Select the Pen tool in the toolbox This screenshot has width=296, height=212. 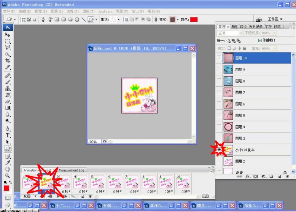[x=8, y=129]
